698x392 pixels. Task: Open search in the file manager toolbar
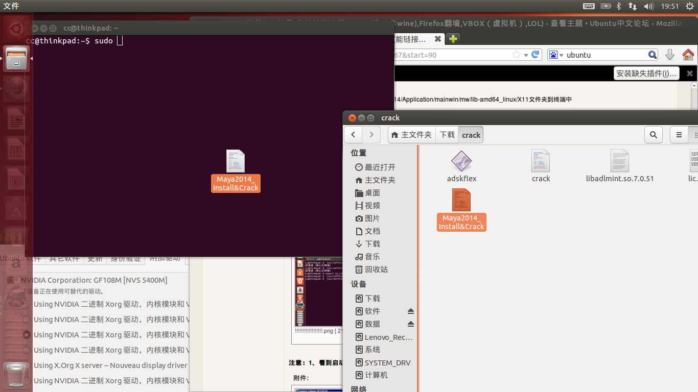click(654, 135)
